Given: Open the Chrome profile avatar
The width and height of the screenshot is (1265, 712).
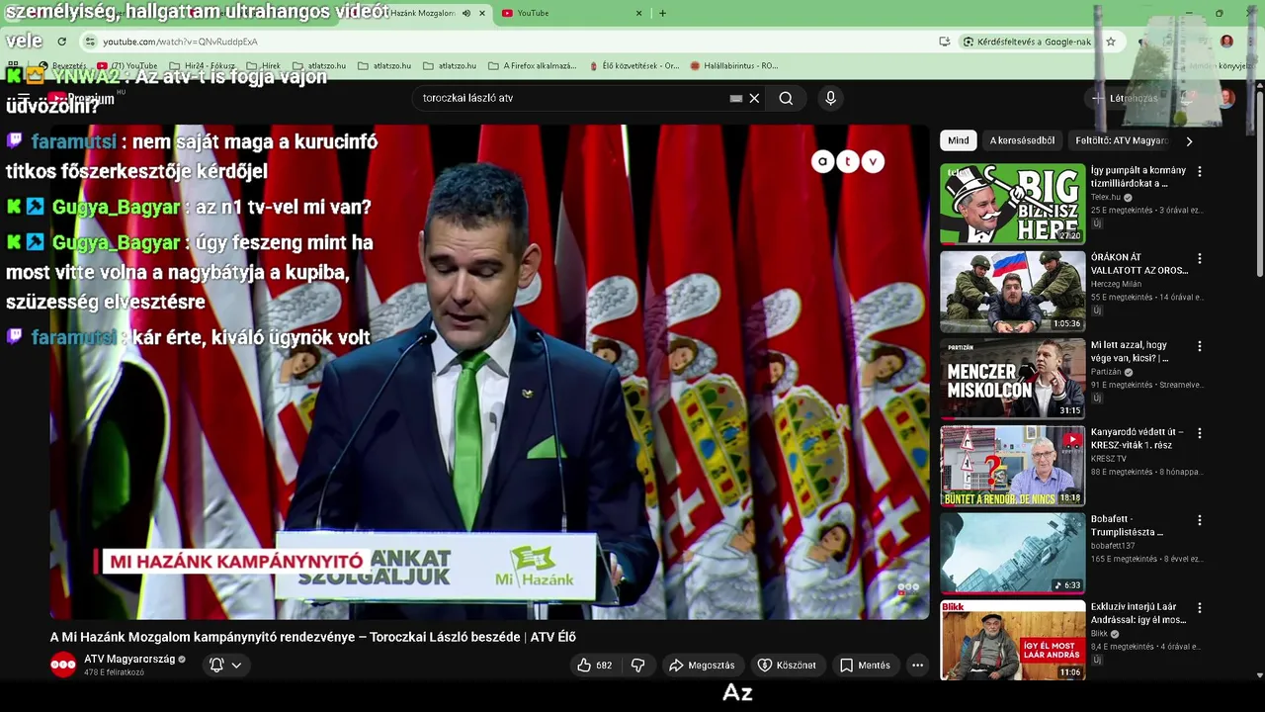Looking at the screenshot, I should [1226, 42].
